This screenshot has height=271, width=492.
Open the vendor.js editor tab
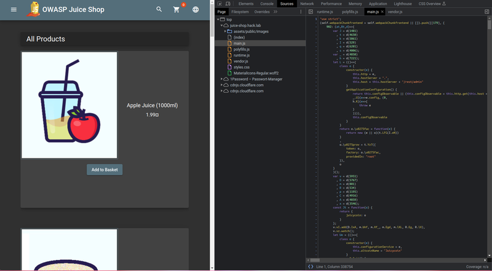[x=395, y=12]
